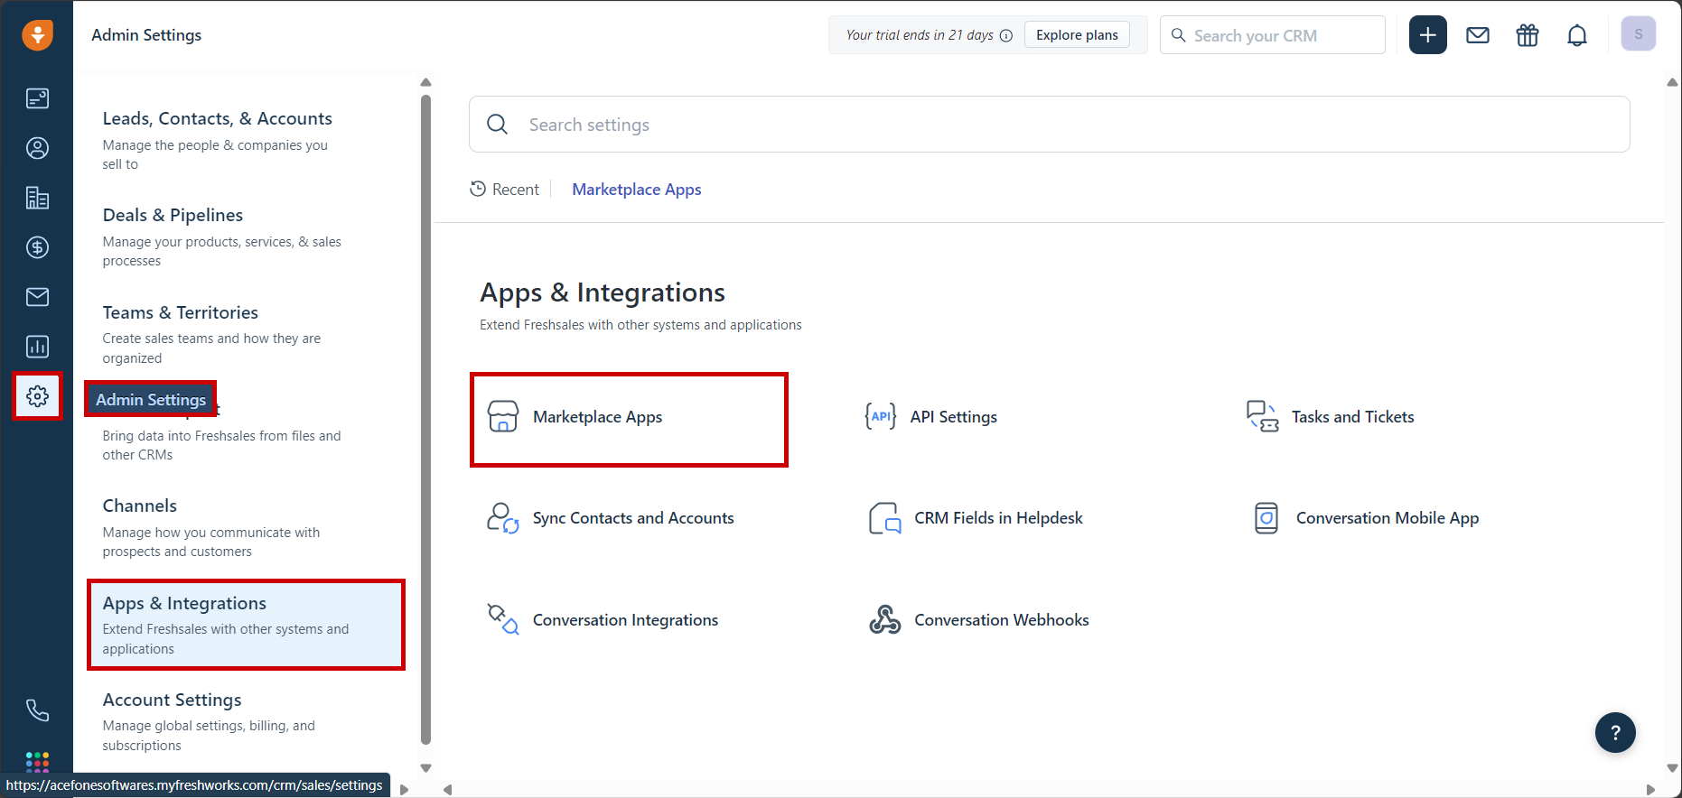1682x798 pixels.
Task: Click Bring data into Freshsales text
Action: (222, 445)
